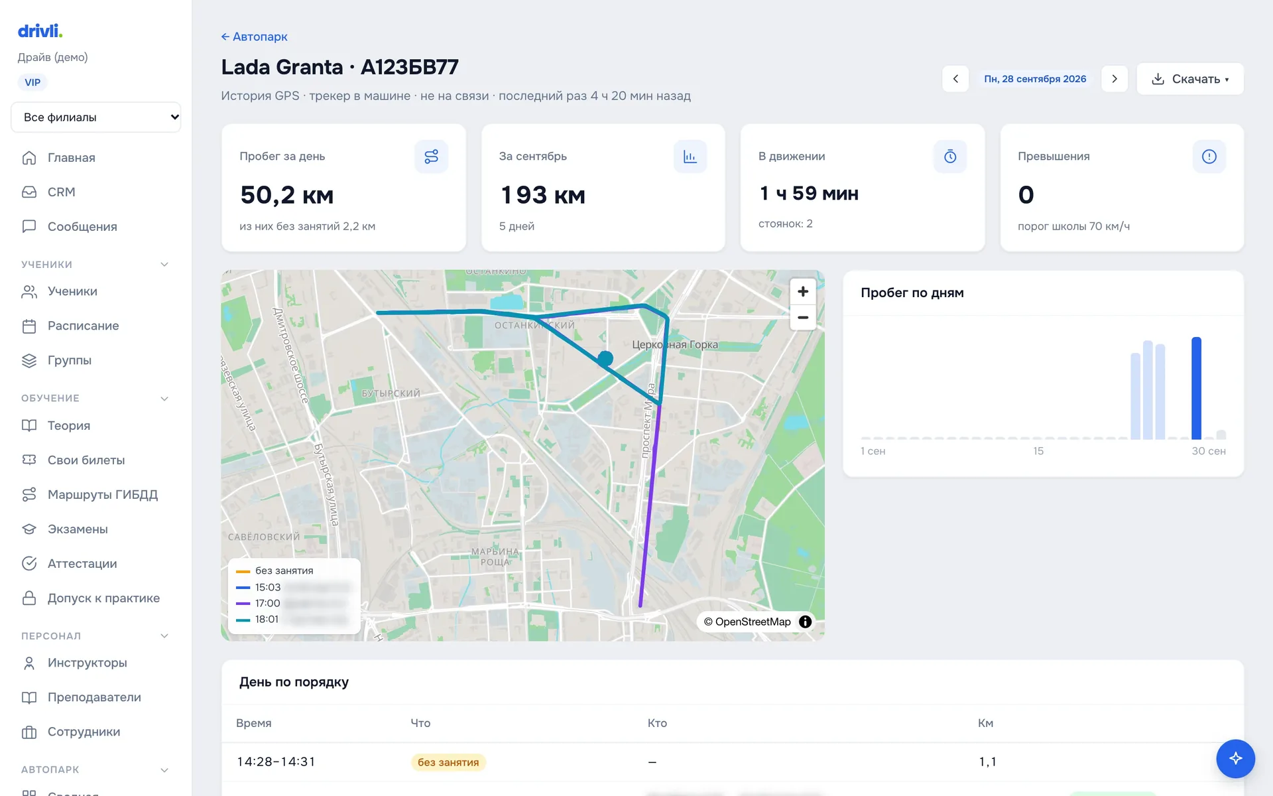Click the 17:00 purple legend entry
This screenshot has height=796, width=1273.
292,603
